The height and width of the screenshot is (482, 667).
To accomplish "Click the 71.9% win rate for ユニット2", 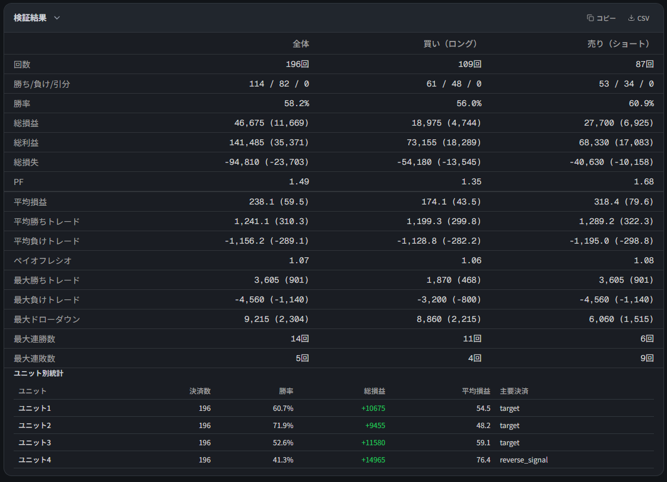I will 283,425.
